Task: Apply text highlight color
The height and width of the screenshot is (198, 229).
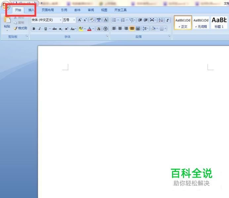Action: [81, 29]
